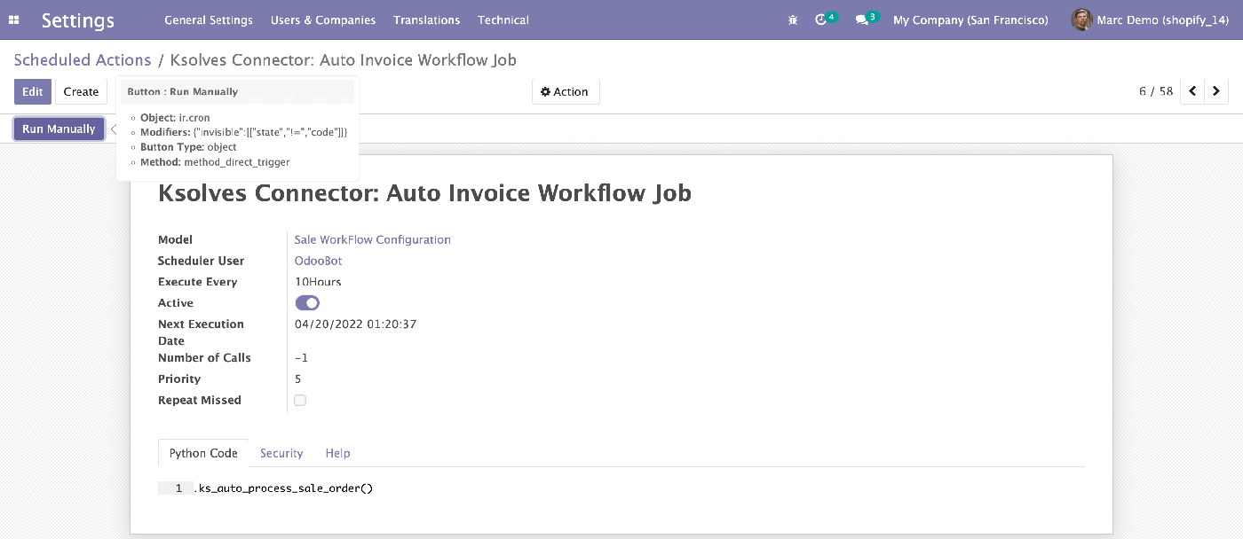Open the apps grid menu icon
This screenshot has height=539, width=1243.
point(14,20)
